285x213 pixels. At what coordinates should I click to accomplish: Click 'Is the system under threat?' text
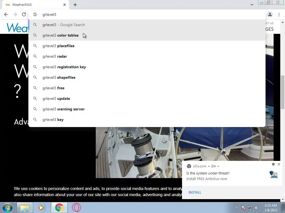[208, 173]
